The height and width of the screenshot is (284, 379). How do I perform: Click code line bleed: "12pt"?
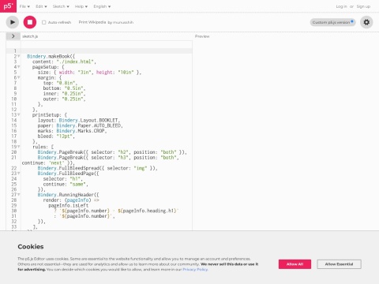(56, 136)
